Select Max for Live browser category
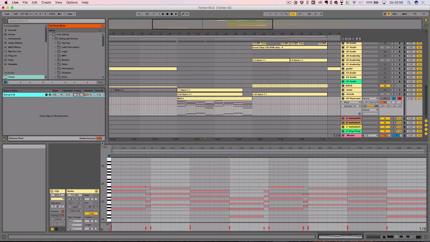The image size is (430, 242). click(14, 51)
